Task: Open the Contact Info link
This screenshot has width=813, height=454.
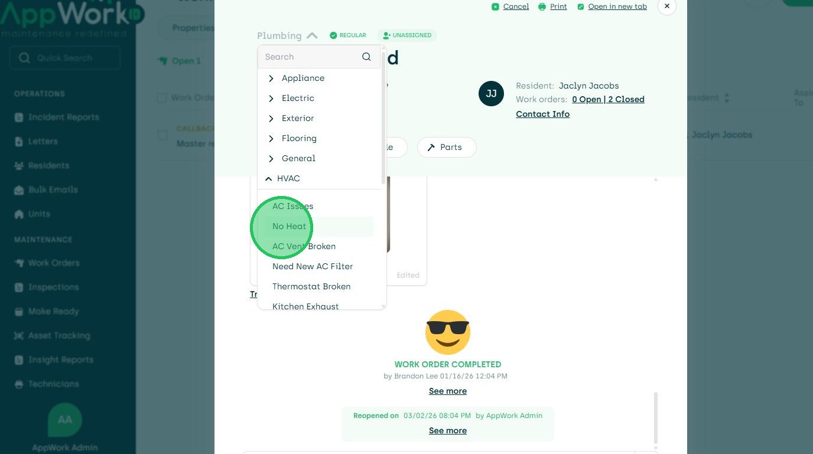Action: tap(542, 115)
